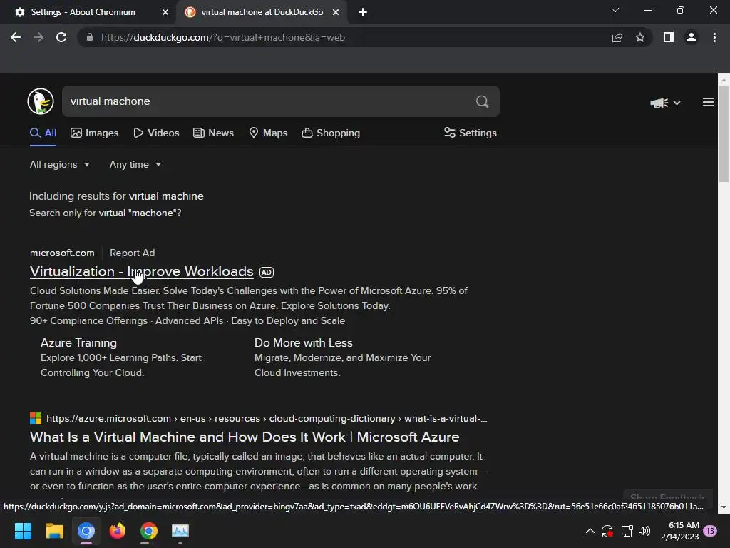730x548 pixels.
Task: Go back using the browser back arrow
Action: click(16, 37)
